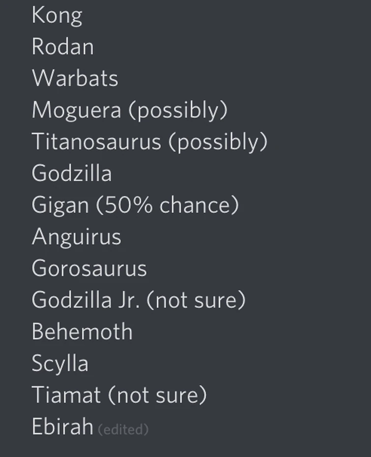Select the Behemoth text
371x457 pixels.
82,331
